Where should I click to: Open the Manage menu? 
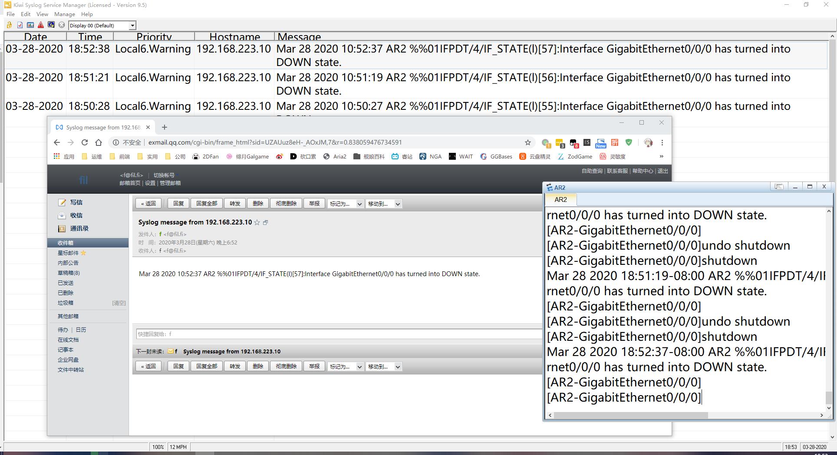64,14
